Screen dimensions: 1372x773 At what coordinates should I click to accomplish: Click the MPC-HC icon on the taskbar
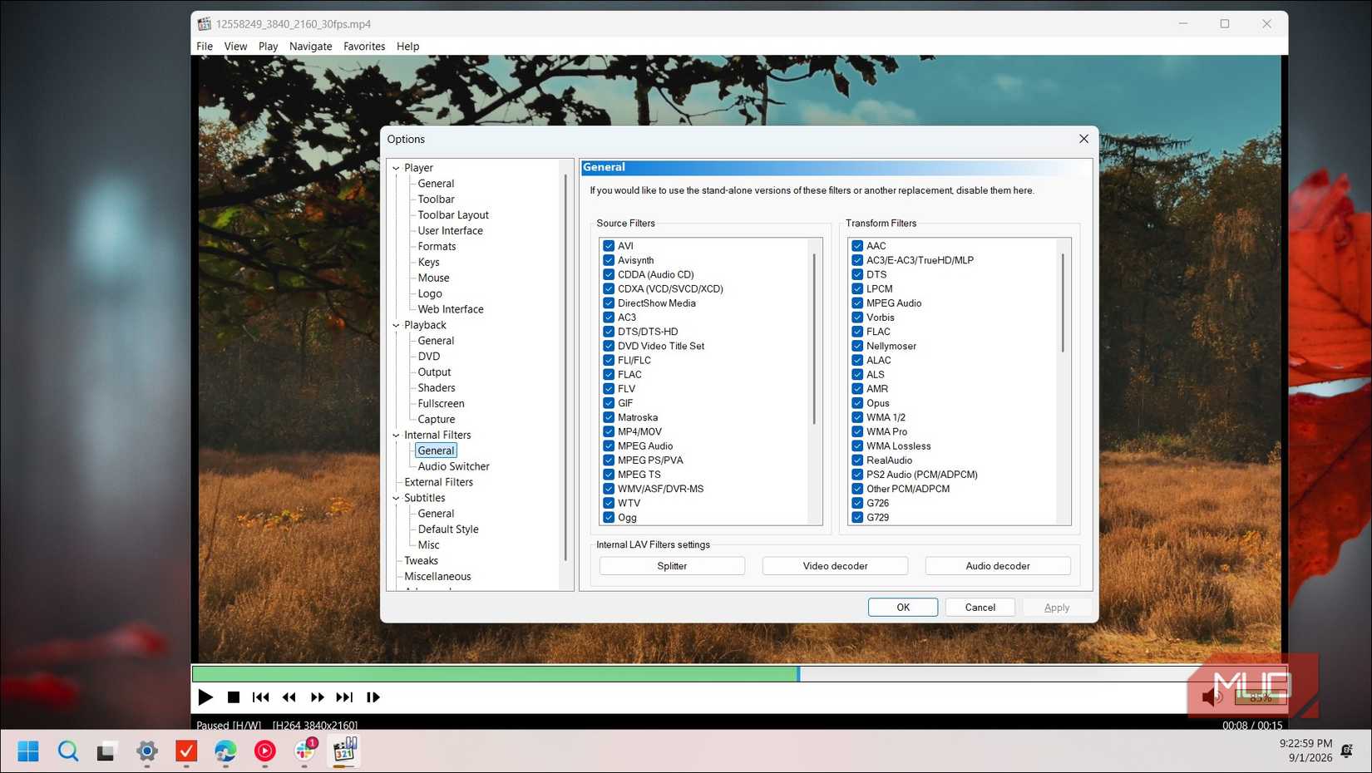[344, 751]
